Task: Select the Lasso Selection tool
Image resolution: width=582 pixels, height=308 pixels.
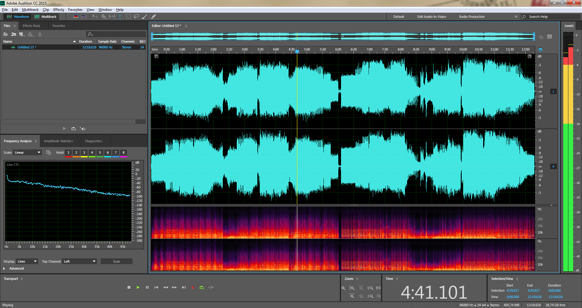Action: pyautogui.click(x=136, y=17)
